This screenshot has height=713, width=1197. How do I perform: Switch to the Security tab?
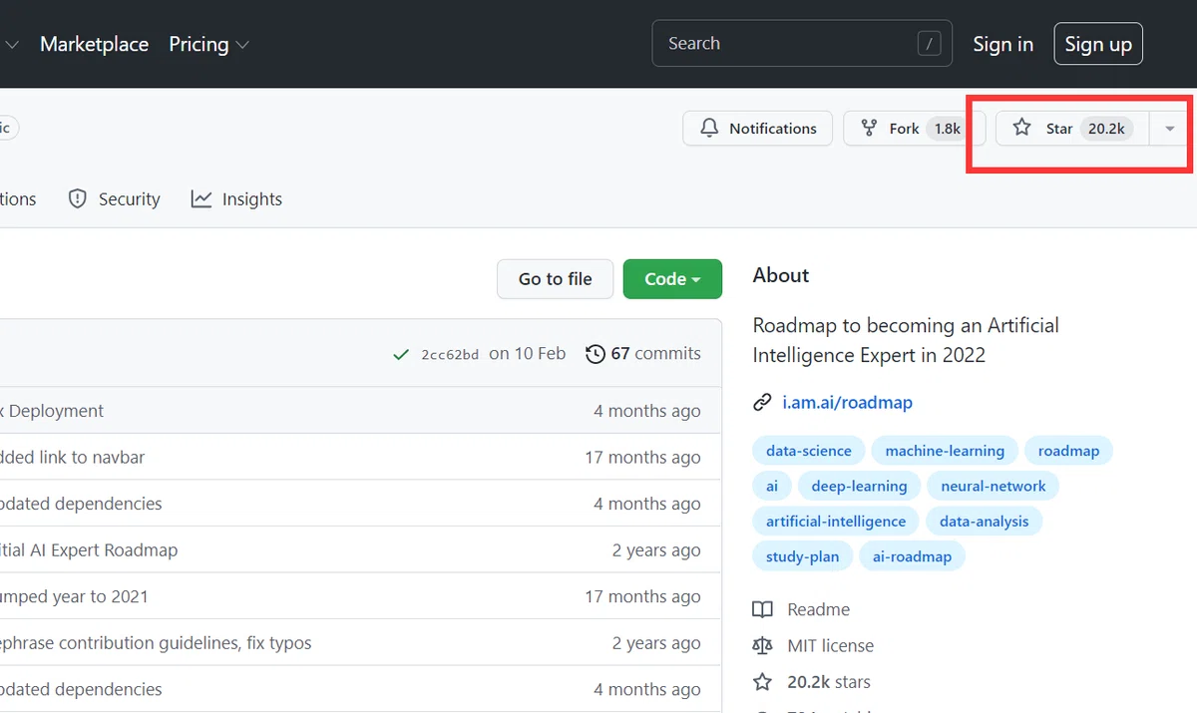click(114, 199)
